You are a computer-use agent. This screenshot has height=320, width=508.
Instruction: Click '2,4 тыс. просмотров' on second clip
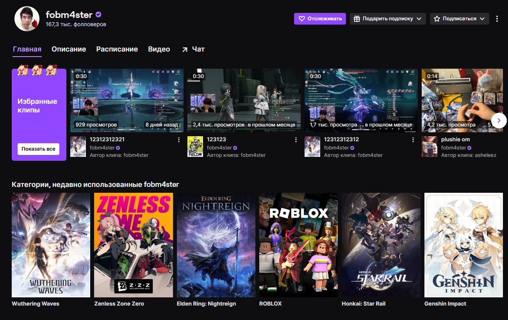tap(219, 125)
